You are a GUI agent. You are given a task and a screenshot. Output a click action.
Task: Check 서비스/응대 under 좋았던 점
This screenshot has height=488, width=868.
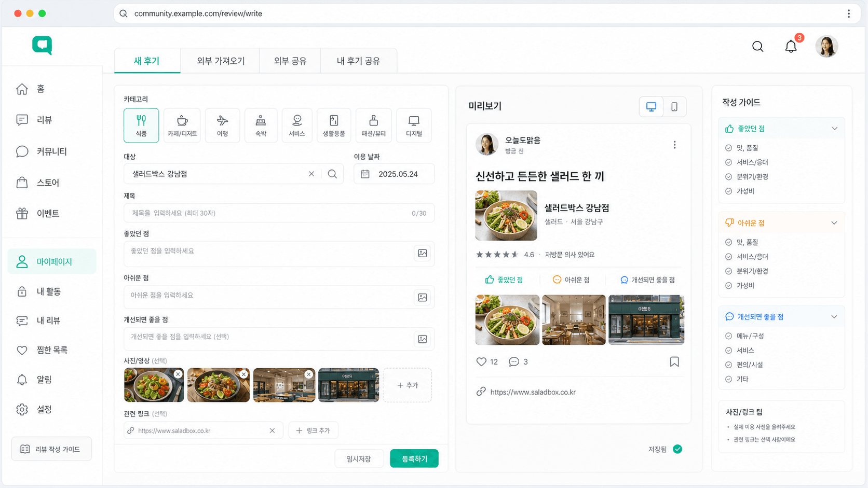coord(729,162)
